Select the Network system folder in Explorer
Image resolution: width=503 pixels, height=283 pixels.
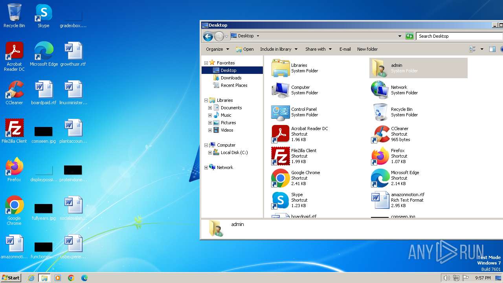click(x=418, y=90)
